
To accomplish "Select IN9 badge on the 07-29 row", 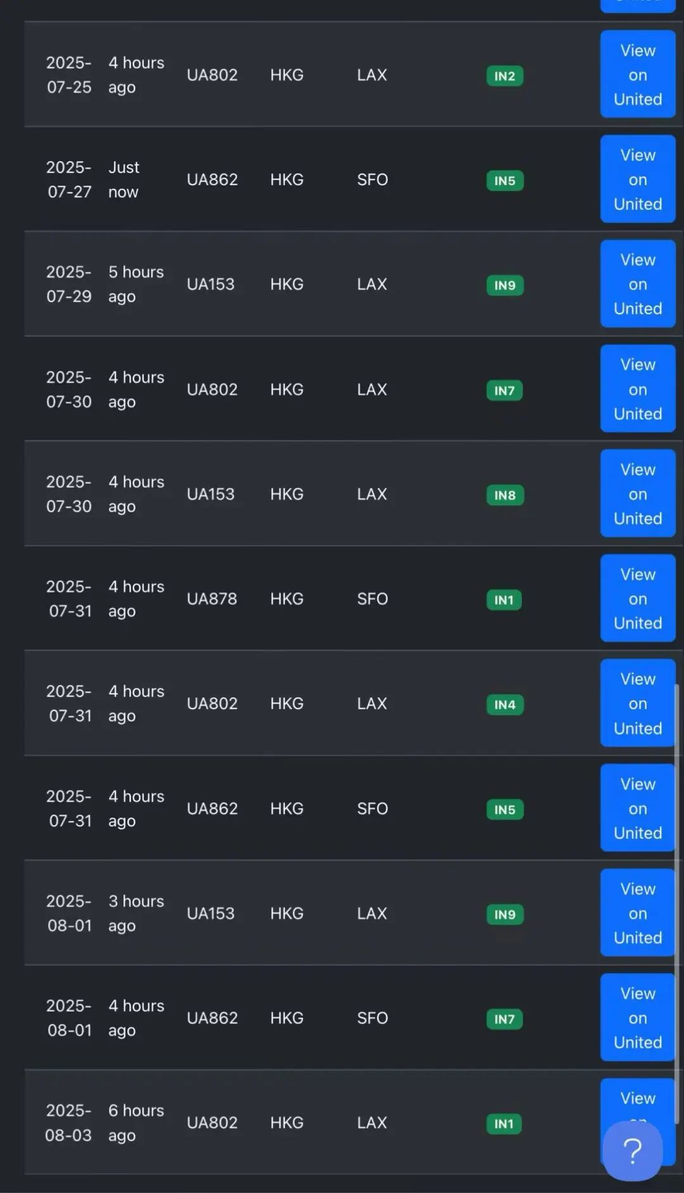I will (x=505, y=285).
